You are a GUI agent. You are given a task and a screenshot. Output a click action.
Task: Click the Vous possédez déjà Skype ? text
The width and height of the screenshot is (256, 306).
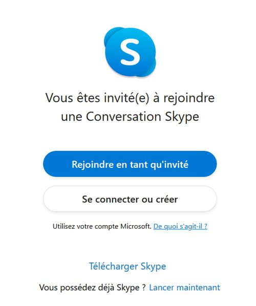point(93,288)
